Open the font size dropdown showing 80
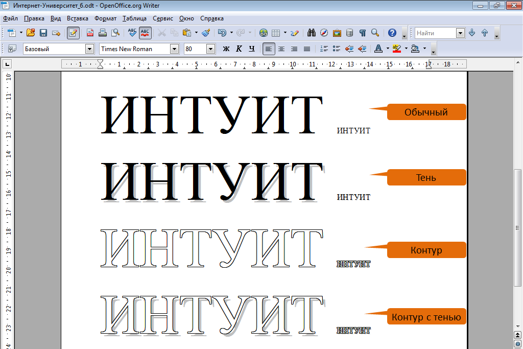Screen dimensions: 523x349 [x=210, y=49]
